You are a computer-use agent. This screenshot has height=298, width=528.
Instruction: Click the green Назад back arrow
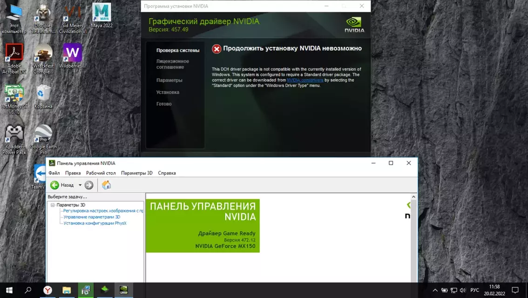54,185
